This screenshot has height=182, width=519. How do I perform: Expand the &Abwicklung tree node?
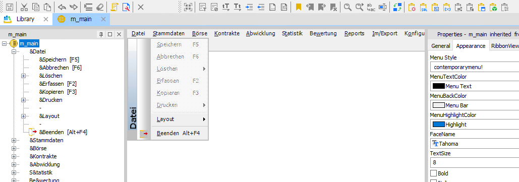[14, 164]
